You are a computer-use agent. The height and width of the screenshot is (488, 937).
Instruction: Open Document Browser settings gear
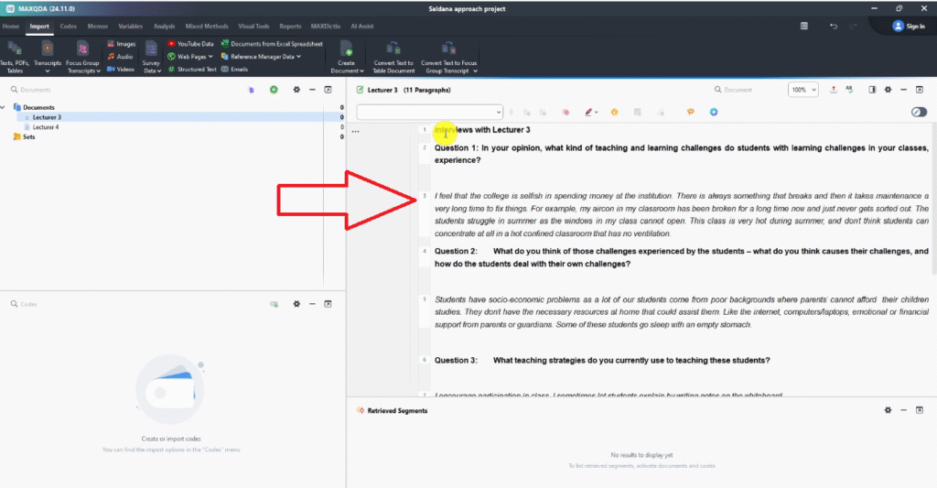tap(887, 90)
